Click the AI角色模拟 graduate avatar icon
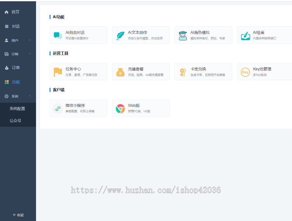Screen dimensions: 292x221 pos(183,36)
